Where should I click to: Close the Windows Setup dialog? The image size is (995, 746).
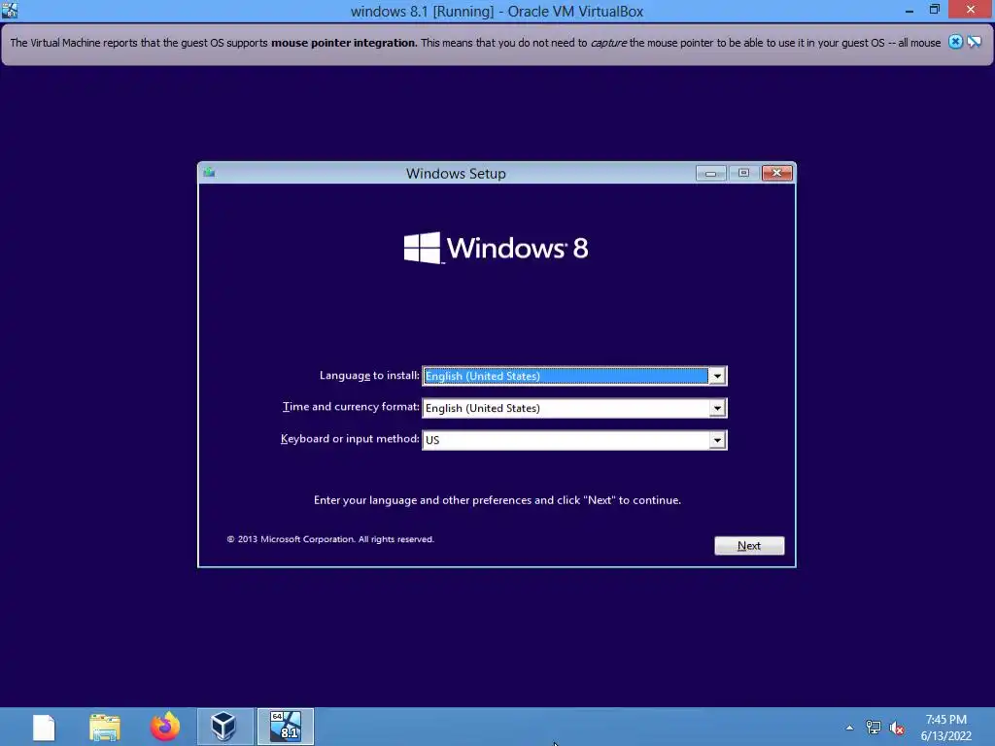[x=776, y=173]
